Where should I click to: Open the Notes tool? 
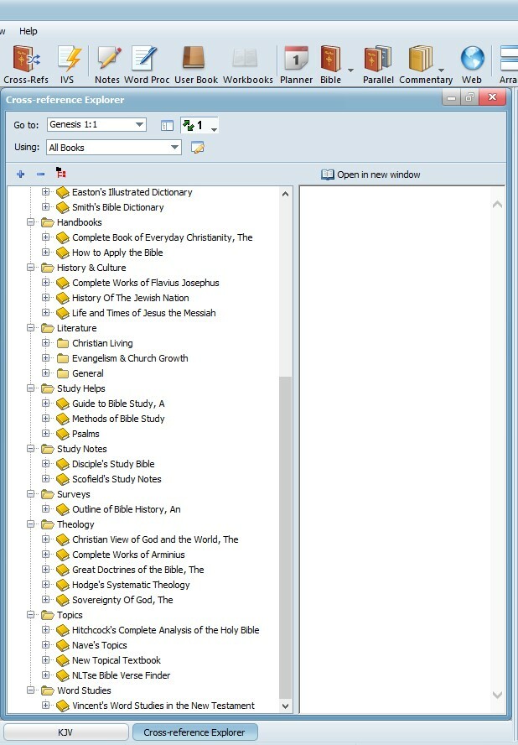(107, 65)
